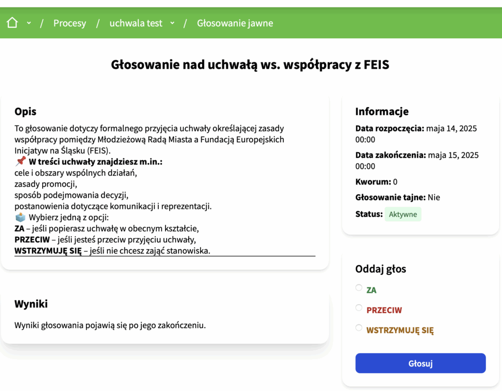The height and width of the screenshot is (391, 502).
Task: Submit the vote with Głosuj button
Action: 420,363
